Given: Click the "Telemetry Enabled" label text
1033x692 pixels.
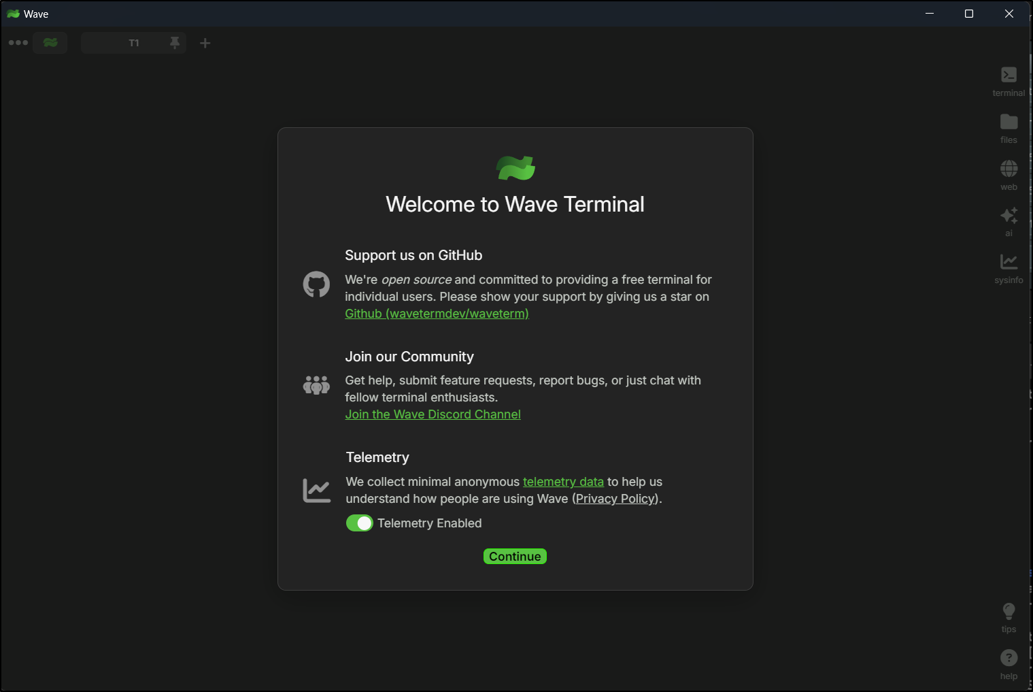Looking at the screenshot, I should pos(430,523).
